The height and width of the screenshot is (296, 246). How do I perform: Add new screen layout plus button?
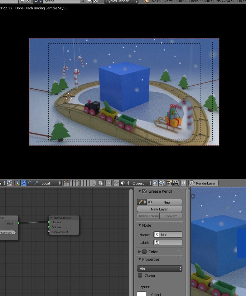pyautogui.click(x=22, y=1)
